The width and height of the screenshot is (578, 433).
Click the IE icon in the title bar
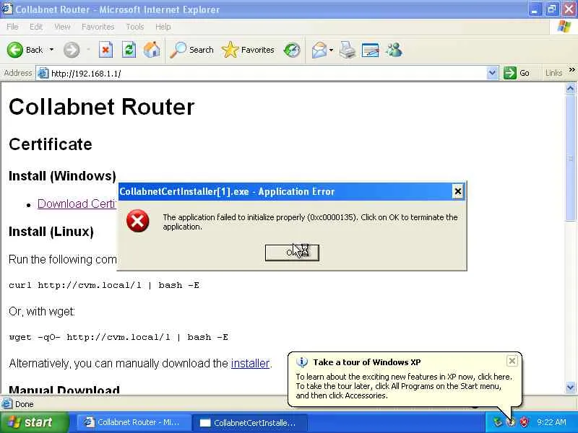click(x=7, y=9)
